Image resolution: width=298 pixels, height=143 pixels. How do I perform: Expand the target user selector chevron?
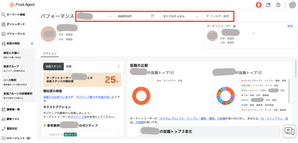[253, 33]
